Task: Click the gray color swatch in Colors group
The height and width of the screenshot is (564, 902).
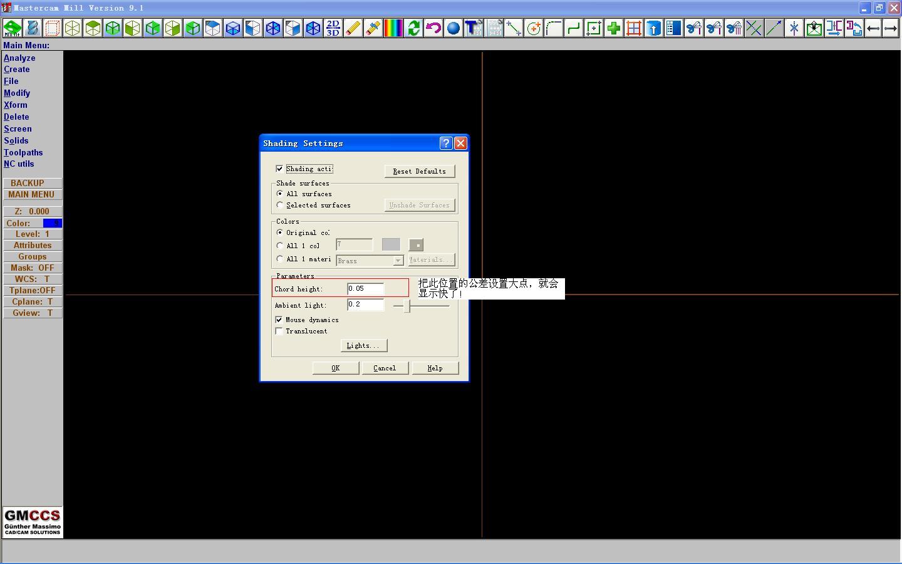Action: click(391, 244)
